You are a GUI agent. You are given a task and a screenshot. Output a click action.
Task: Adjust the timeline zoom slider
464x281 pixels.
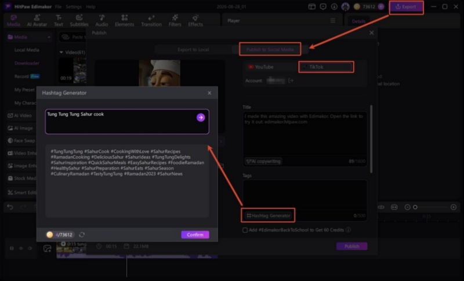415,207
